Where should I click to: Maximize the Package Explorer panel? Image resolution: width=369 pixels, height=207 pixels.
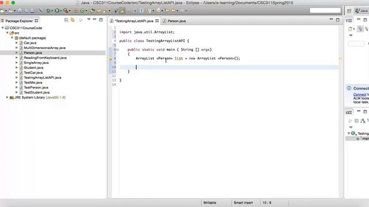(x=101, y=20)
